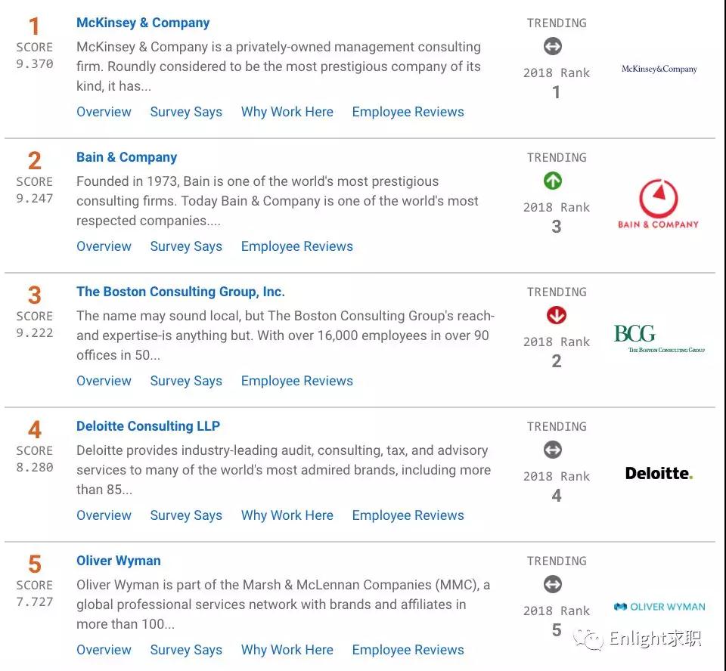Open the Bain & Company title link
This screenshot has height=671, width=726.
click(126, 157)
